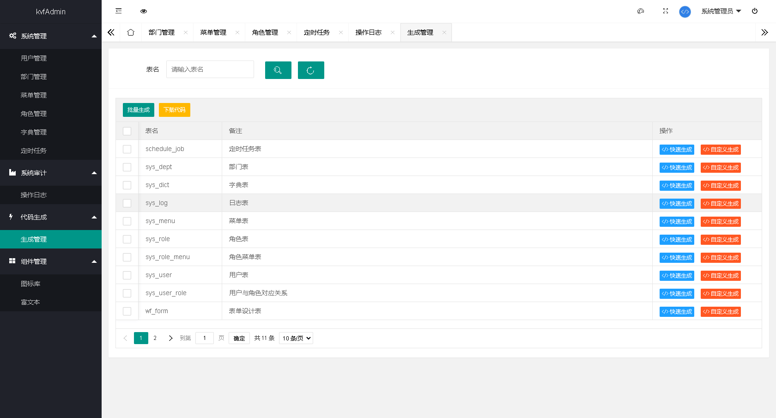Click the blue code avatar icon
Image resolution: width=776 pixels, height=418 pixels.
[x=685, y=12]
